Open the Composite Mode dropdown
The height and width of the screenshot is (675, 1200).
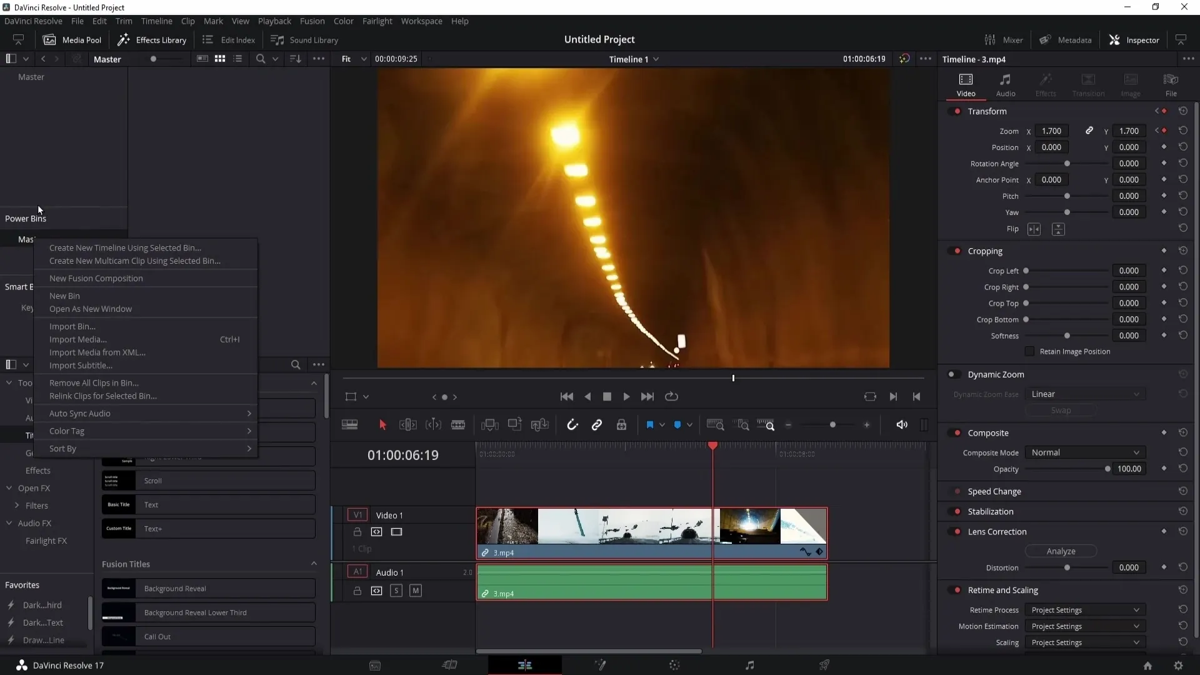[x=1085, y=452]
